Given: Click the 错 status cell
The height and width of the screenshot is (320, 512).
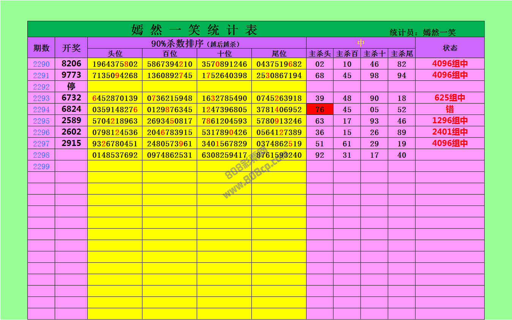Looking at the screenshot, I should click(x=450, y=110).
